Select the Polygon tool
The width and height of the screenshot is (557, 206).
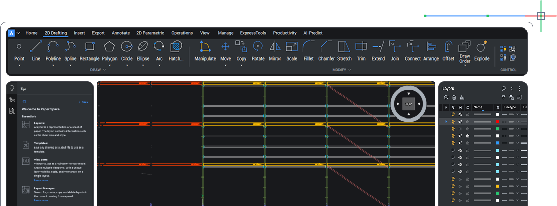(x=109, y=46)
